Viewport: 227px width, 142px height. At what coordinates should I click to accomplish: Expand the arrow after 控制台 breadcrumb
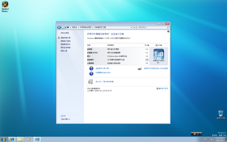pyautogui.click(x=78, y=27)
